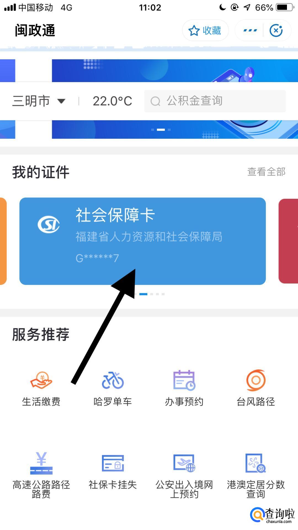Open 查看全部 for my certificates
The width and height of the screenshot is (298, 530).
tap(266, 172)
